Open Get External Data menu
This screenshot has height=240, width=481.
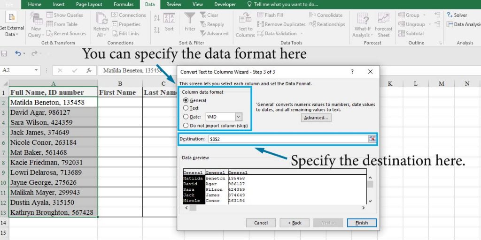[x=11, y=24]
